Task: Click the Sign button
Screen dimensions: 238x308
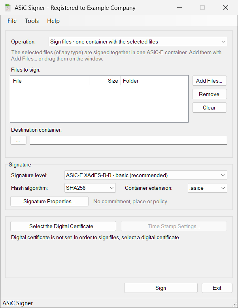Action: pyautogui.click(x=161, y=288)
